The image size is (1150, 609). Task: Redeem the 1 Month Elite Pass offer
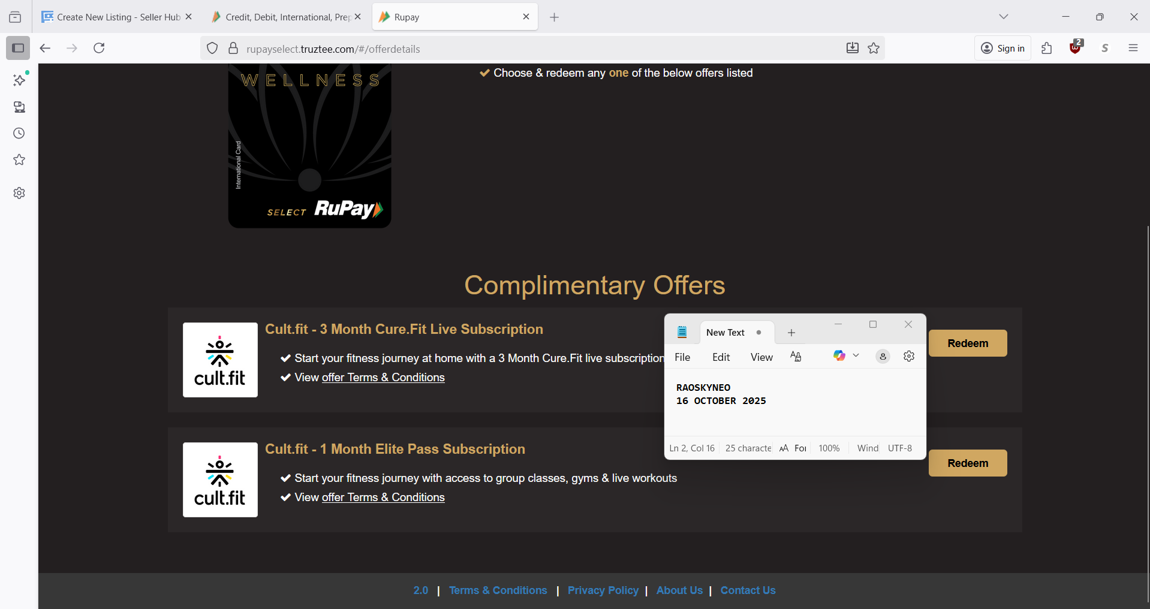point(967,463)
